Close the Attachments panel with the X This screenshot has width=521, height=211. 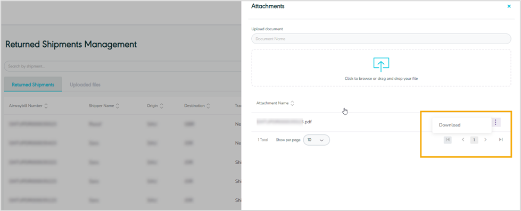pyautogui.click(x=509, y=6)
